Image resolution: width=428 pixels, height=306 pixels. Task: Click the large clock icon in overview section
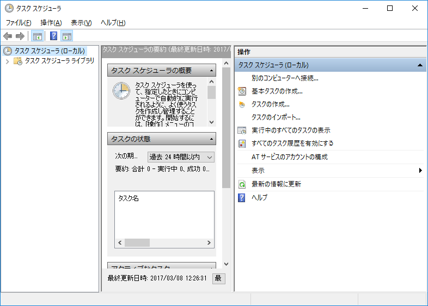pyautogui.click(x=121, y=91)
